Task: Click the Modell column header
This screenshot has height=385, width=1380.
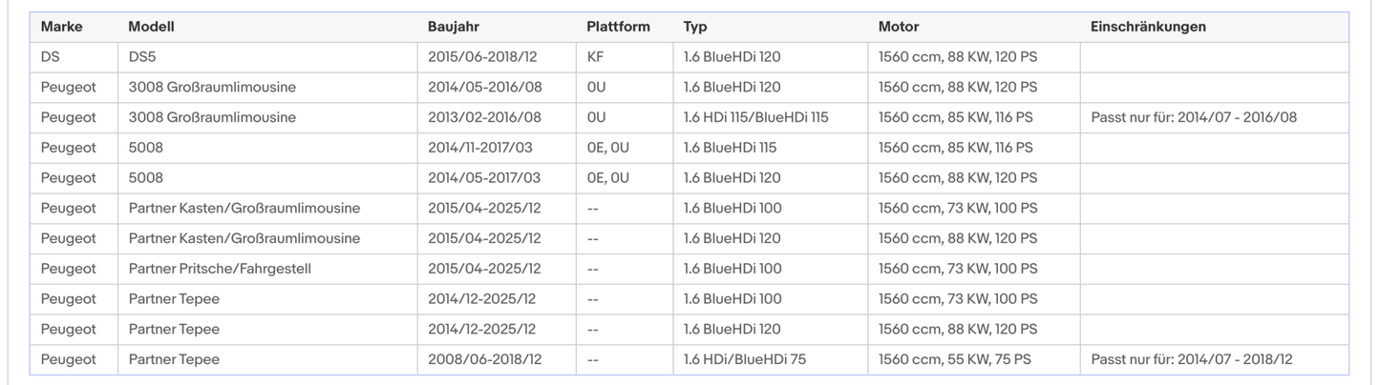Action: click(151, 27)
